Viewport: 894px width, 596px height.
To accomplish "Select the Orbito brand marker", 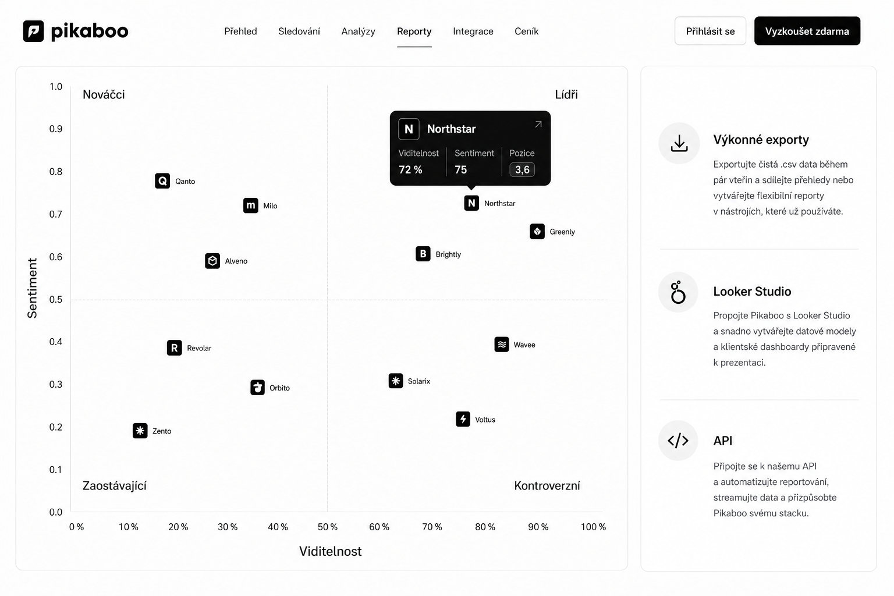I will coord(257,388).
